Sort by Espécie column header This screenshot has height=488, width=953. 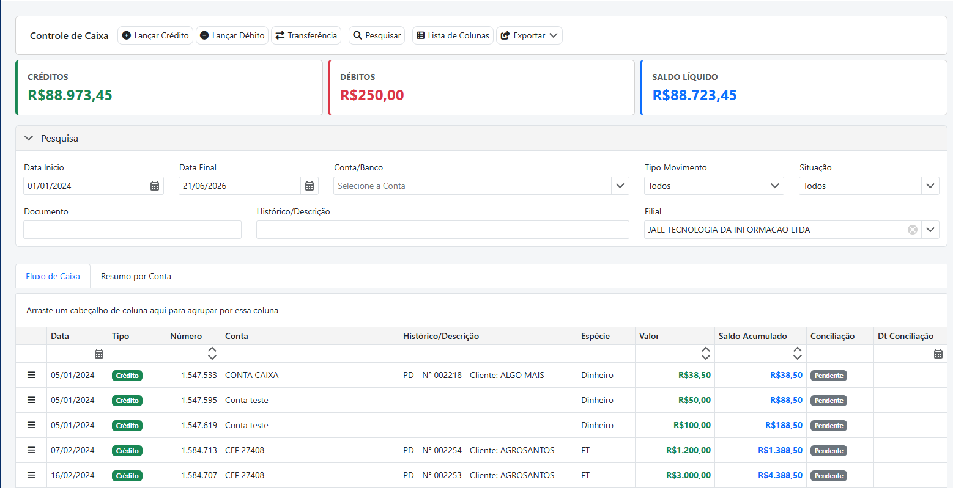click(x=606, y=336)
